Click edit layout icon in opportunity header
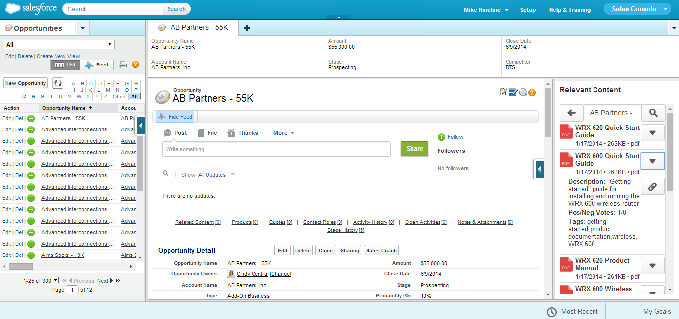This screenshot has width=679, height=319. 513,92
